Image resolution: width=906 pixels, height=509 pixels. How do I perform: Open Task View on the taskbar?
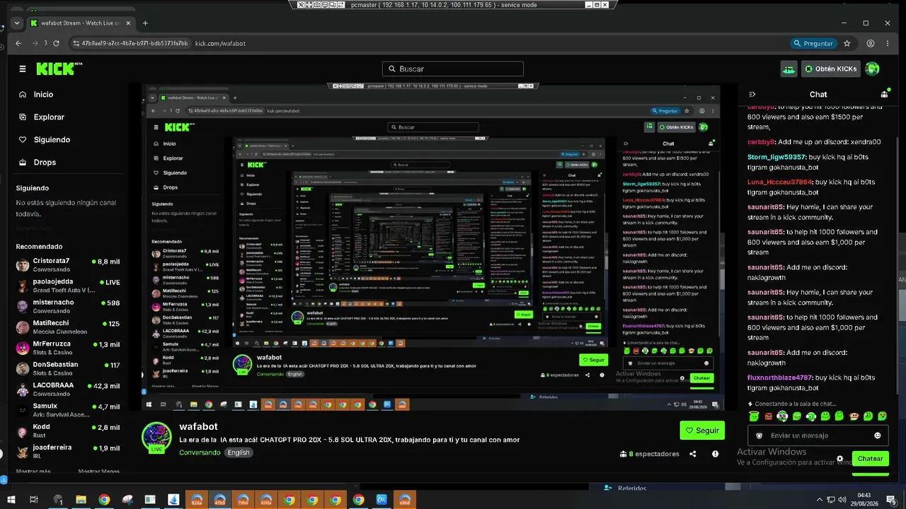pyautogui.click(x=33, y=500)
